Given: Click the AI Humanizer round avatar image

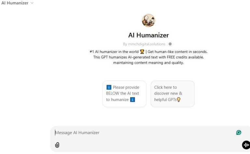Looking at the screenshot, I should 148,20.
